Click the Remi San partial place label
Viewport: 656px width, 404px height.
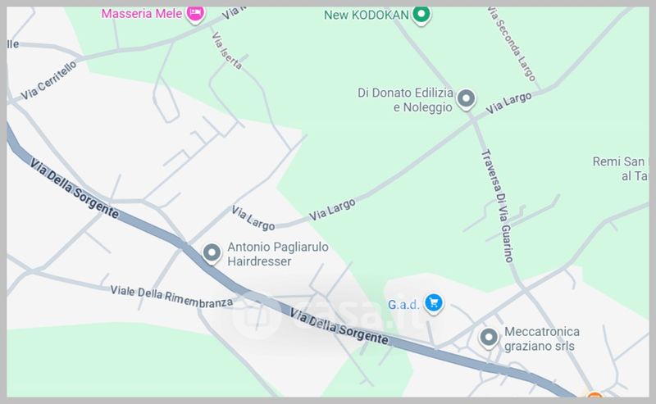click(620, 169)
